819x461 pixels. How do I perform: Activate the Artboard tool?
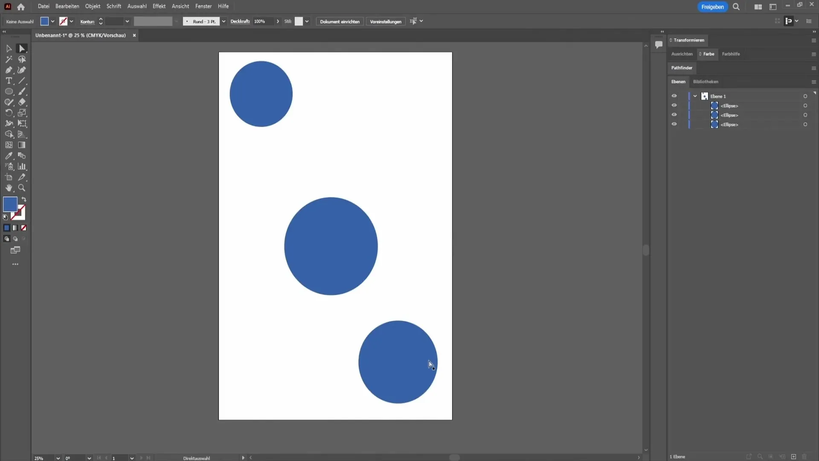tap(9, 177)
